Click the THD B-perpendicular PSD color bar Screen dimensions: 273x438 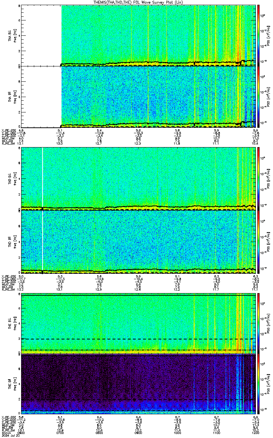pos(258,178)
